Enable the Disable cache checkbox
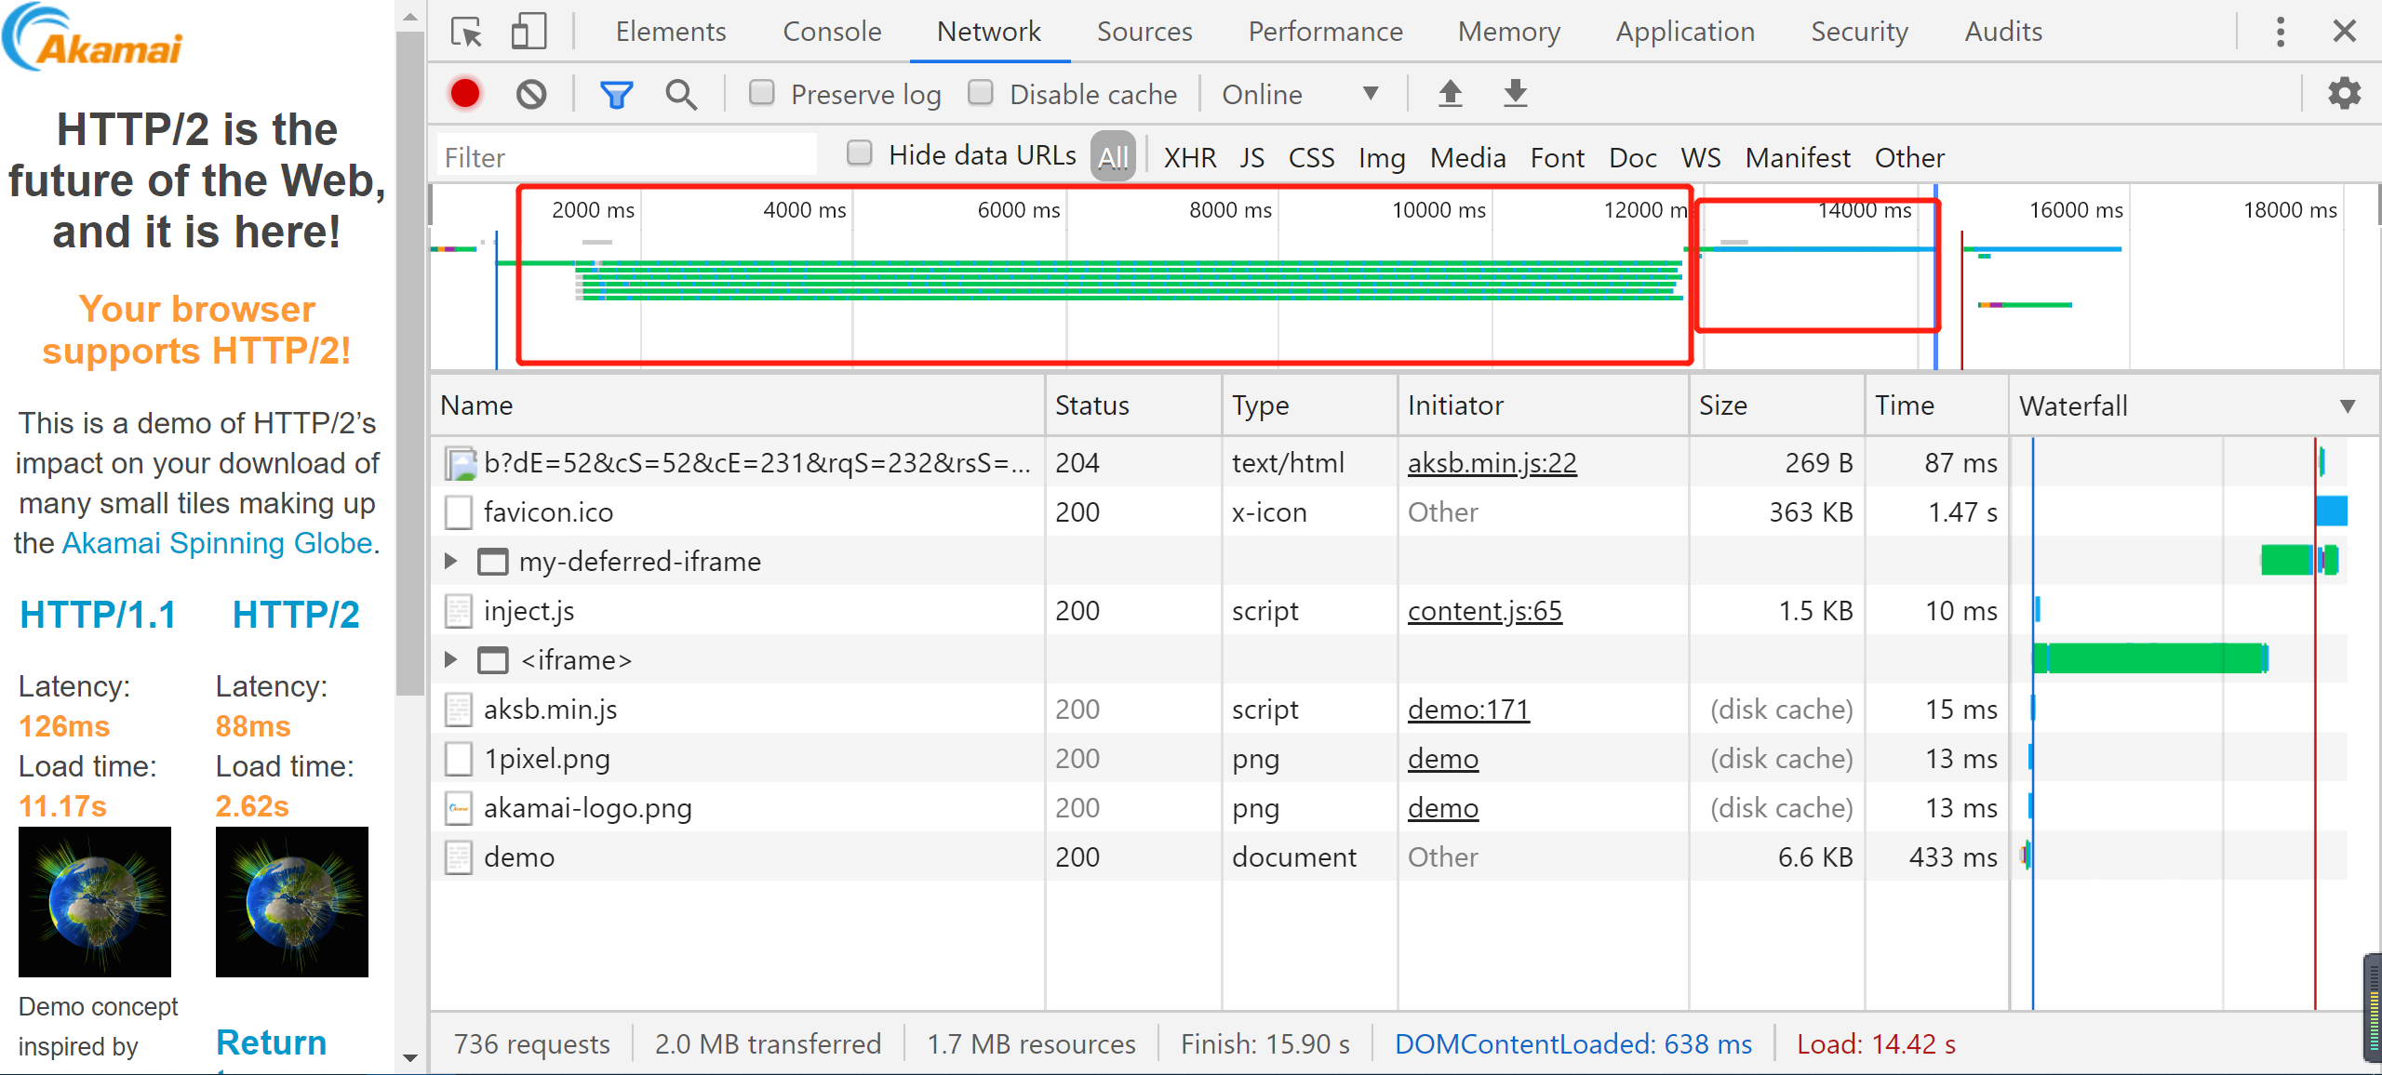This screenshot has height=1075, width=2382. [981, 92]
